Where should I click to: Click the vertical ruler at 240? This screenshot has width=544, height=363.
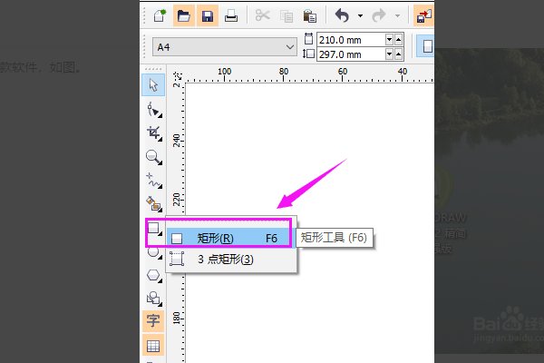(177, 141)
